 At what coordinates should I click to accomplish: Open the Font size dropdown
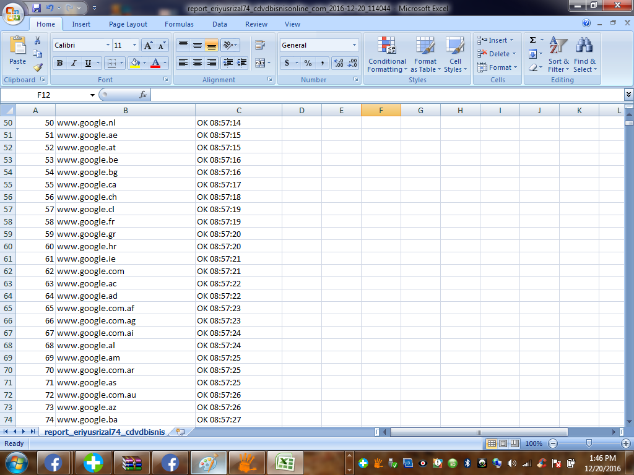pyautogui.click(x=134, y=45)
